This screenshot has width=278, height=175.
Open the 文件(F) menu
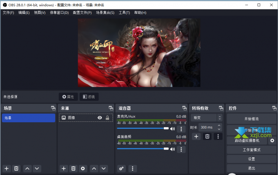(8, 13)
